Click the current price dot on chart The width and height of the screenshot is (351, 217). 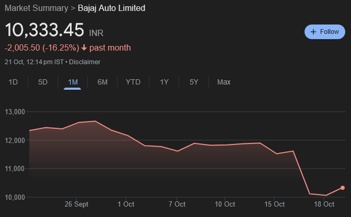click(343, 188)
